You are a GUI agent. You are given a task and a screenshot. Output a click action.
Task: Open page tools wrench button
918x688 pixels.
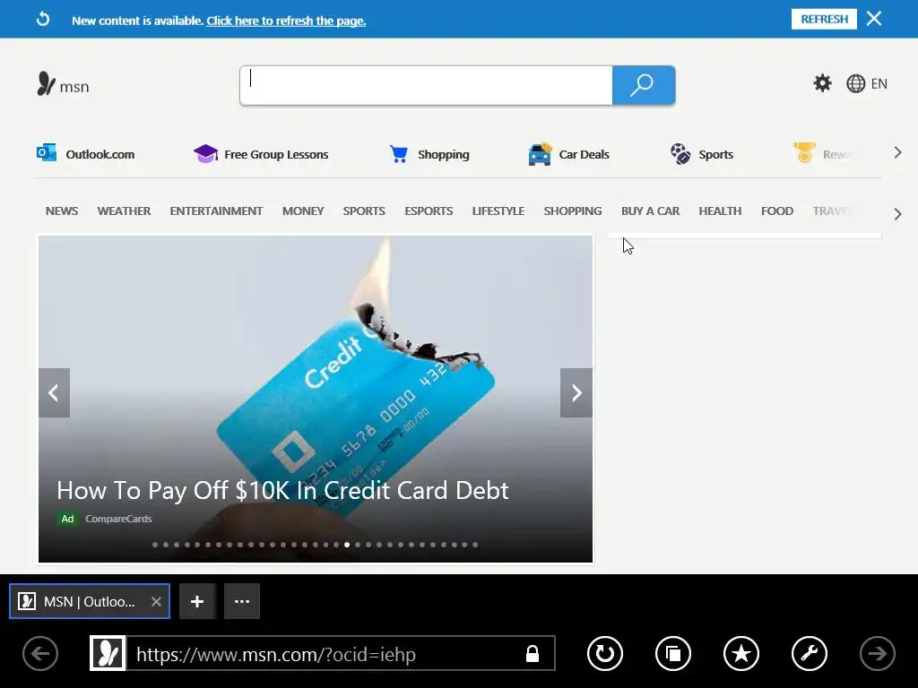point(810,653)
